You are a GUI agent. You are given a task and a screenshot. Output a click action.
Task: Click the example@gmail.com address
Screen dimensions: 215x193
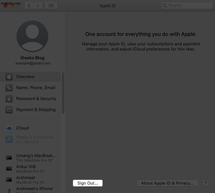pyautogui.click(x=33, y=63)
